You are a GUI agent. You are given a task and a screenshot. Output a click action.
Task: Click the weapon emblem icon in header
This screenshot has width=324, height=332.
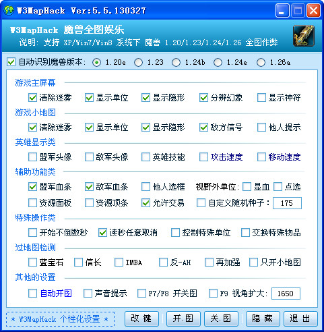[x=304, y=36]
